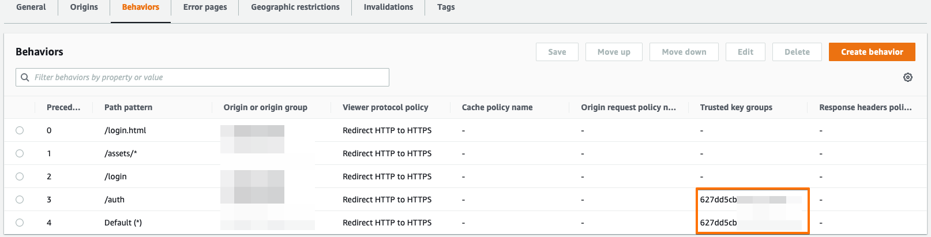931x237 pixels.
Task: Open the Origins tab
Action: [x=84, y=7]
